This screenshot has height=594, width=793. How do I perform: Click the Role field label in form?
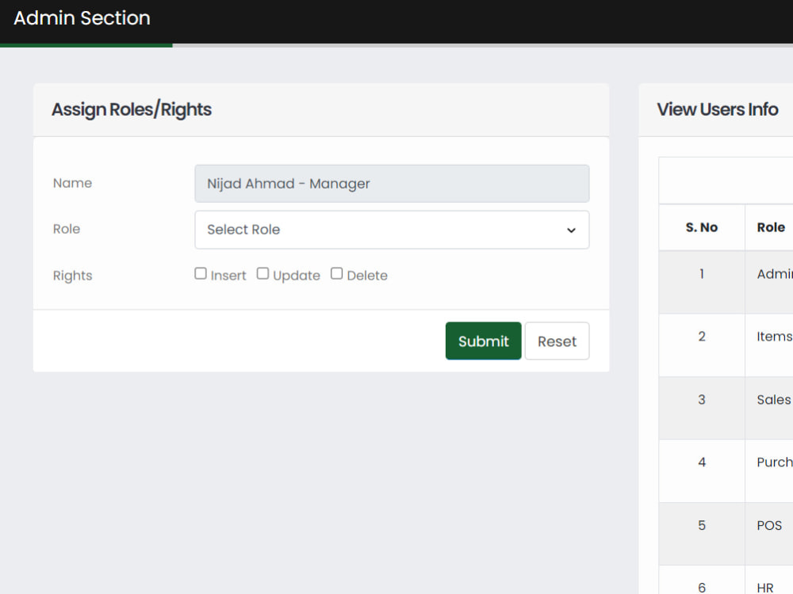coord(67,229)
